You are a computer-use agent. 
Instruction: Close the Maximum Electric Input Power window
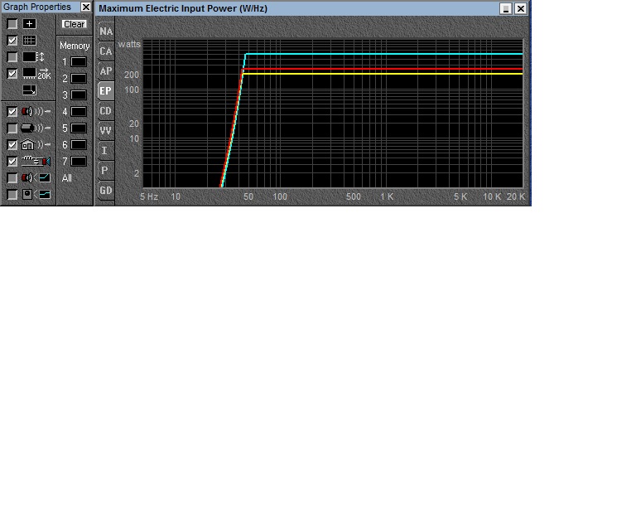click(x=521, y=8)
